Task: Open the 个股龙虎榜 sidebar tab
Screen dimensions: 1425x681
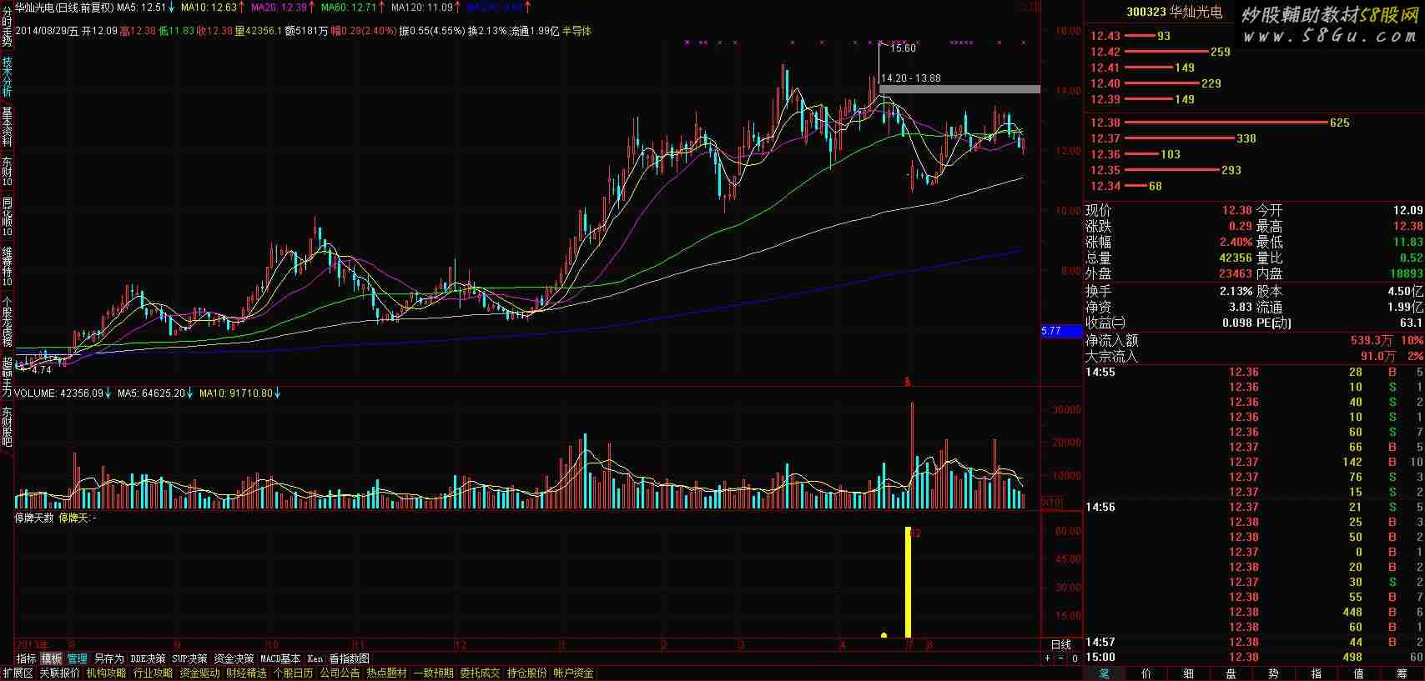Action: point(7,322)
